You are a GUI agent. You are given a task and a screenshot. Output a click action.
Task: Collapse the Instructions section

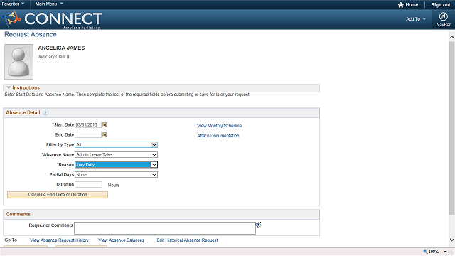[x=9, y=87]
